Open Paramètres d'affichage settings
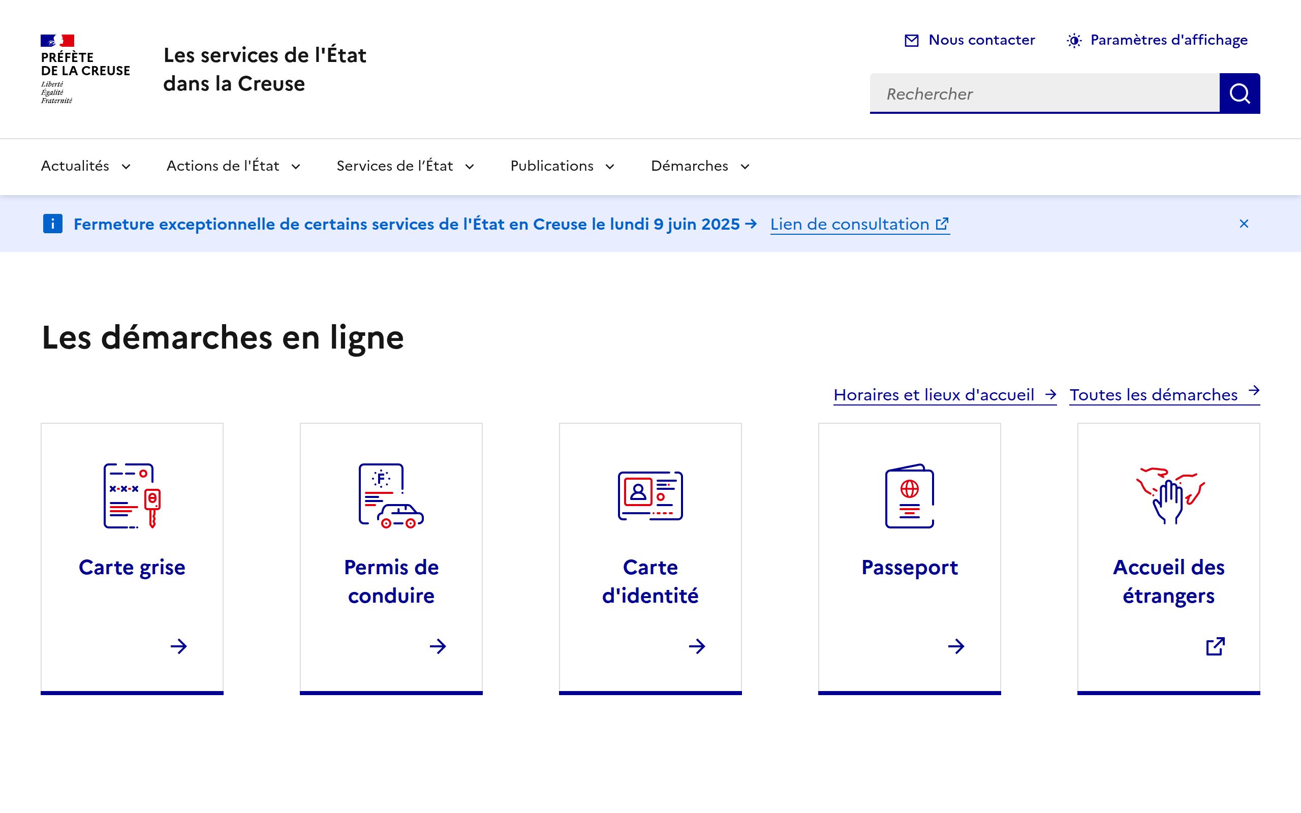 pyautogui.click(x=1157, y=40)
